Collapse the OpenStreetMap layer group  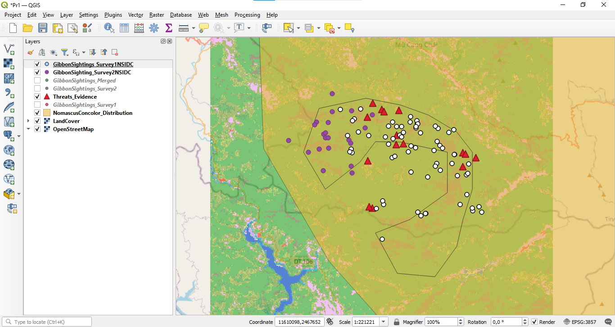tap(29, 129)
